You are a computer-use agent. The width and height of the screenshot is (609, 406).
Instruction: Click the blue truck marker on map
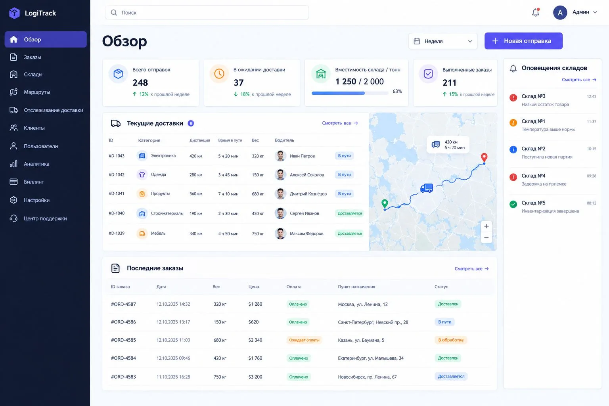coord(427,188)
